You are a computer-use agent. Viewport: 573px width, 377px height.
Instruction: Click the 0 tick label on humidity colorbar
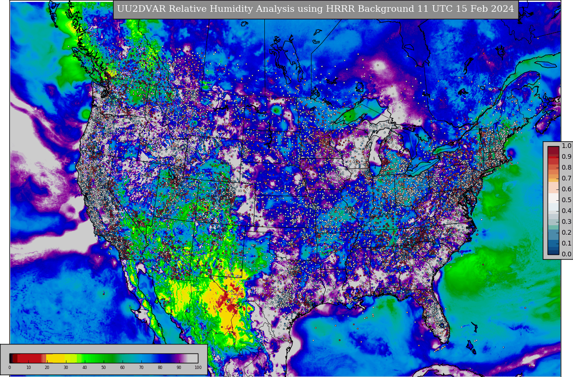[x=9, y=368]
